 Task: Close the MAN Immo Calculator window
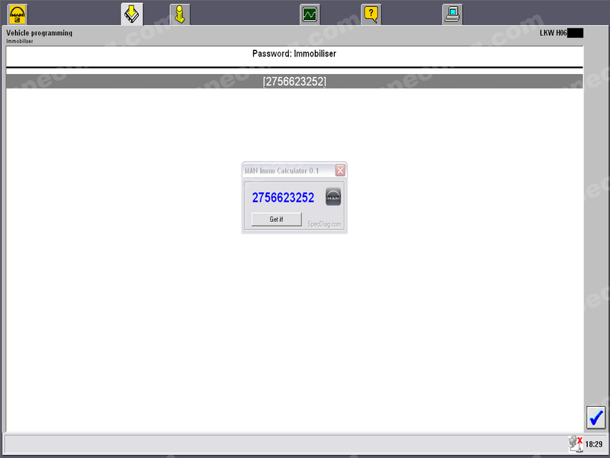click(340, 170)
